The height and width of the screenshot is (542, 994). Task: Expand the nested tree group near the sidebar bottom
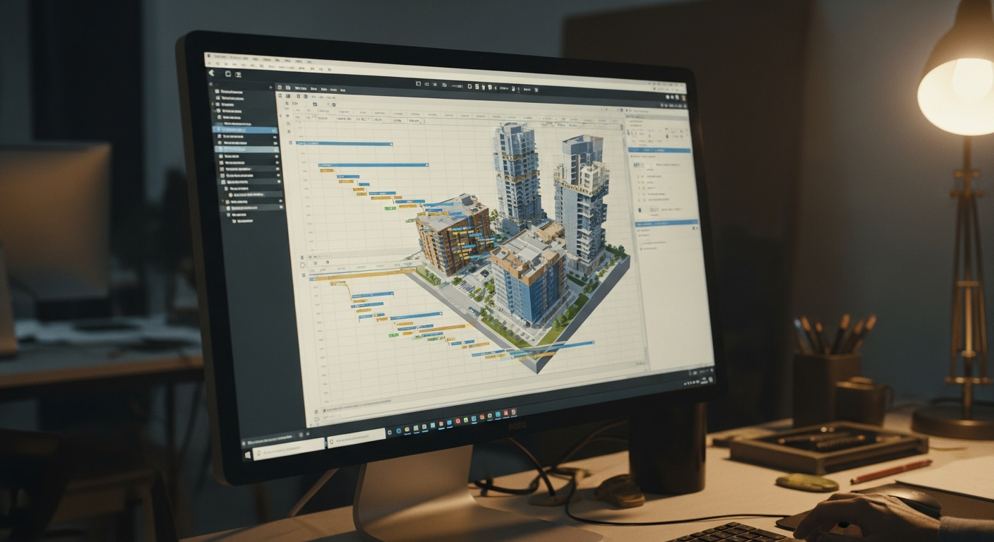(x=223, y=202)
